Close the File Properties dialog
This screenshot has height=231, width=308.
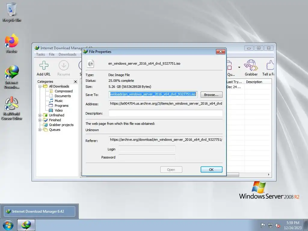point(220,52)
